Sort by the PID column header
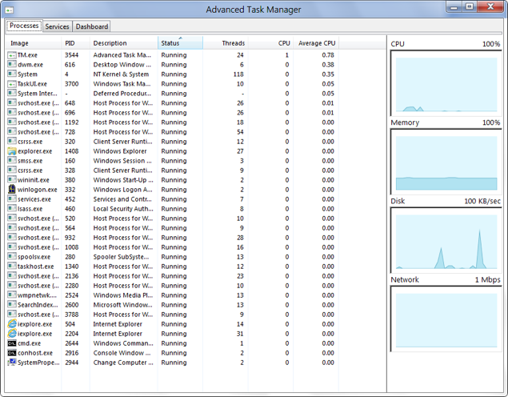The height and width of the screenshot is (397, 508). point(70,43)
